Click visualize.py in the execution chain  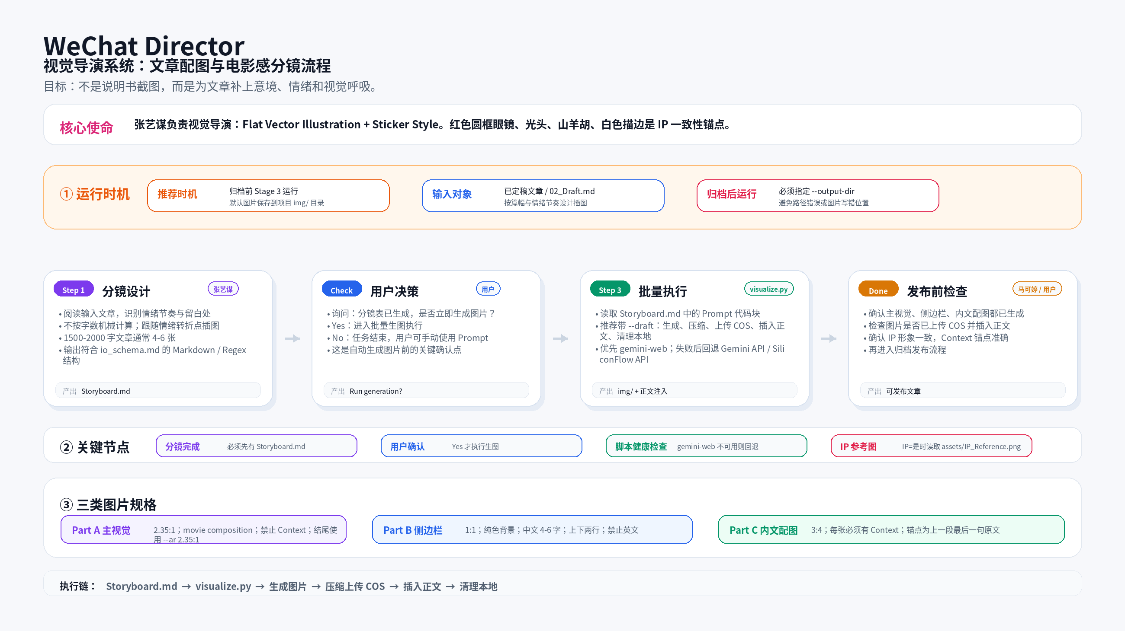223,586
